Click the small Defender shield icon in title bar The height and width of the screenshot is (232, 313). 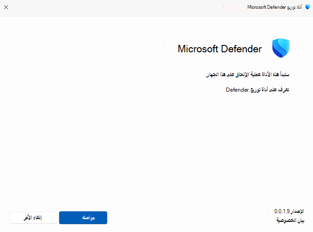click(307, 7)
